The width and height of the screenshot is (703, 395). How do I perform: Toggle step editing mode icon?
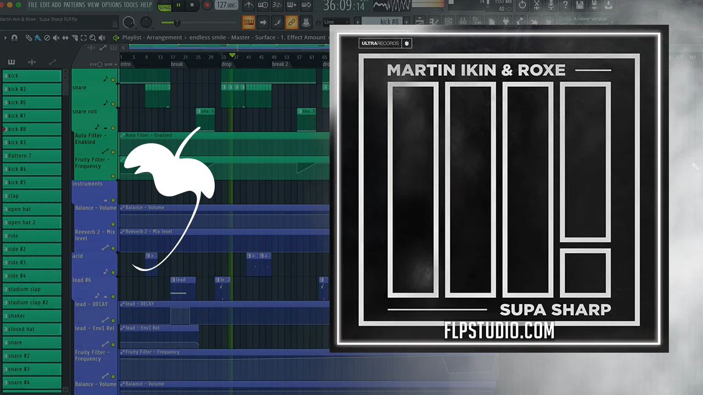click(277, 22)
